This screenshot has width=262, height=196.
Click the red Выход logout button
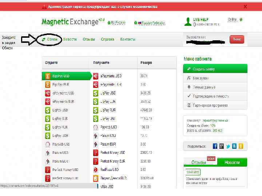coord(237,39)
